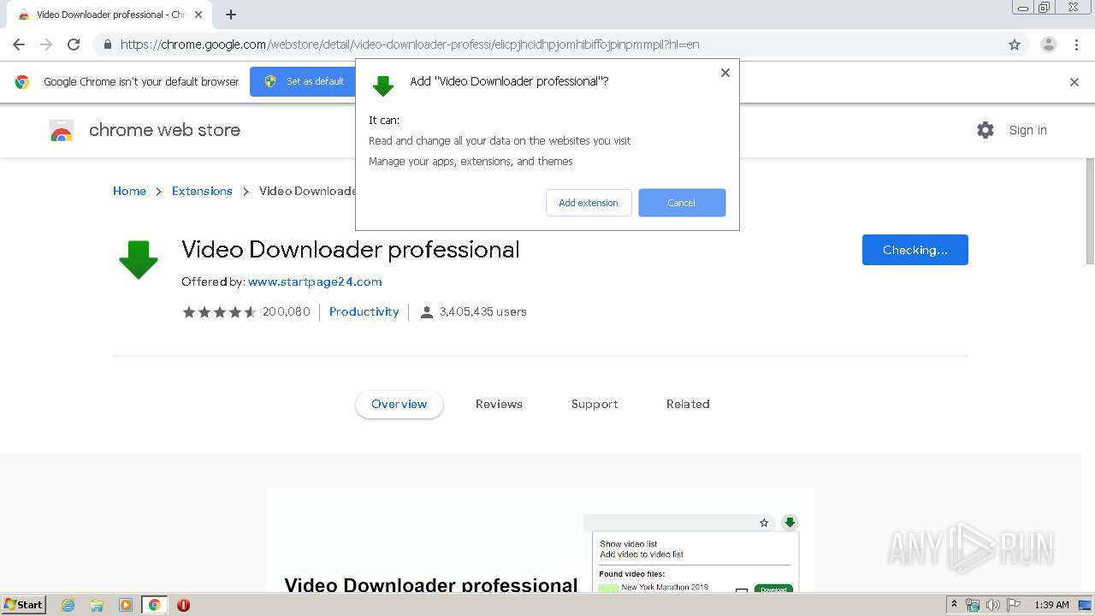Visit the www.startpage24.com publisher link

point(315,281)
